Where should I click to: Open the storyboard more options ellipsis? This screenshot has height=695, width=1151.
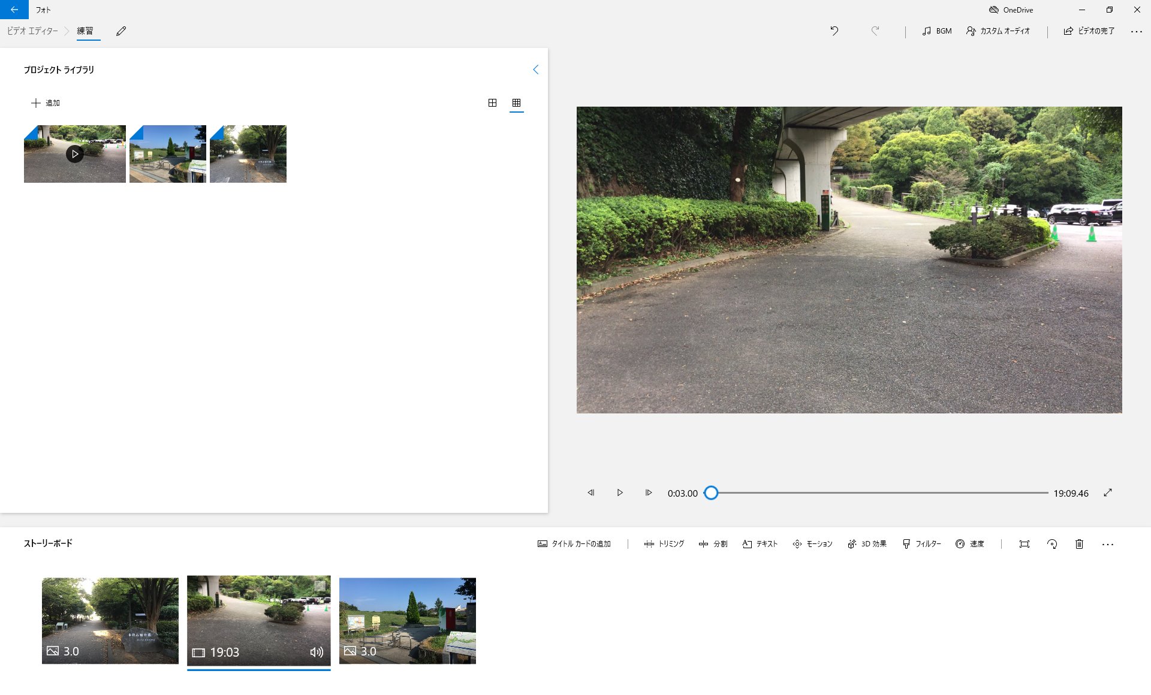pyautogui.click(x=1107, y=544)
